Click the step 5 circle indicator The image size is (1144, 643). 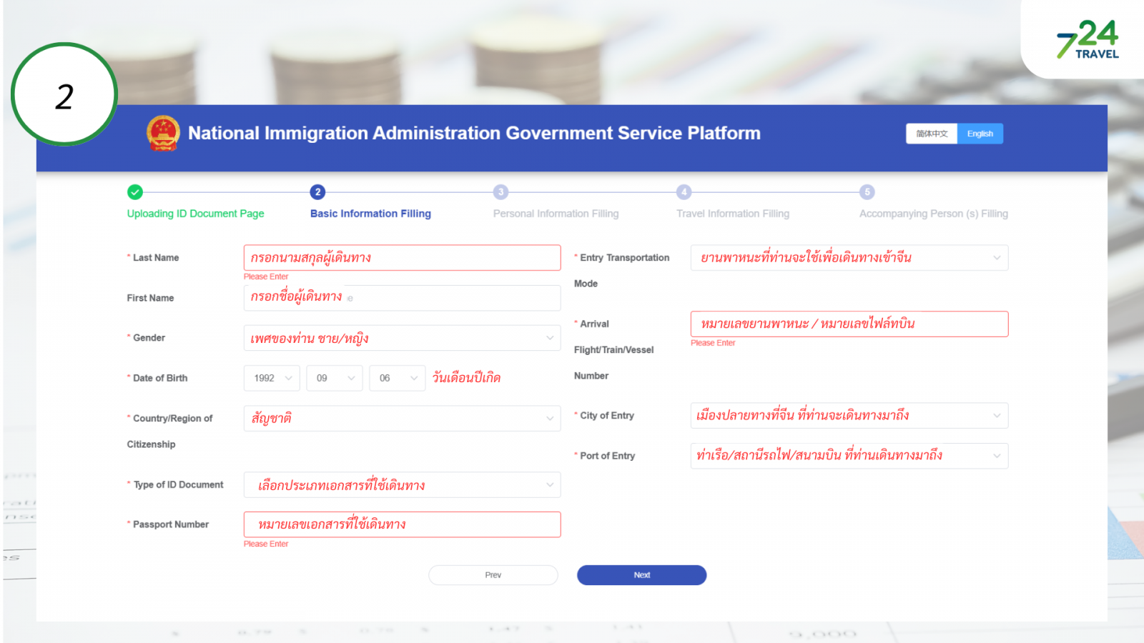click(867, 192)
